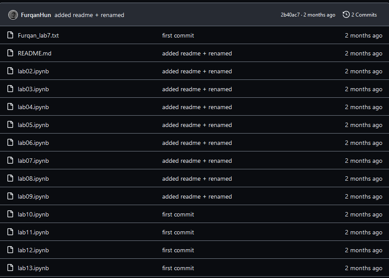Open the commit message beside lab09.ipynb
The image size is (389, 278).
(197, 196)
